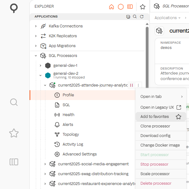Pause the current2025-attendee-journey processor
Screen dimensions: 189x189
pos(132,85)
